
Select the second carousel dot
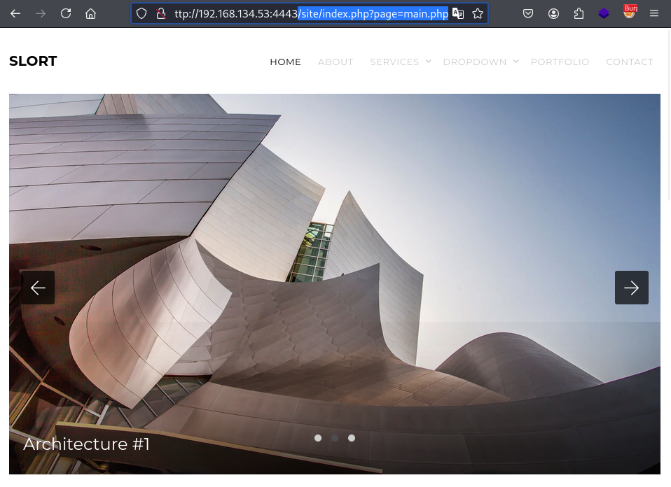coord(335,438)
